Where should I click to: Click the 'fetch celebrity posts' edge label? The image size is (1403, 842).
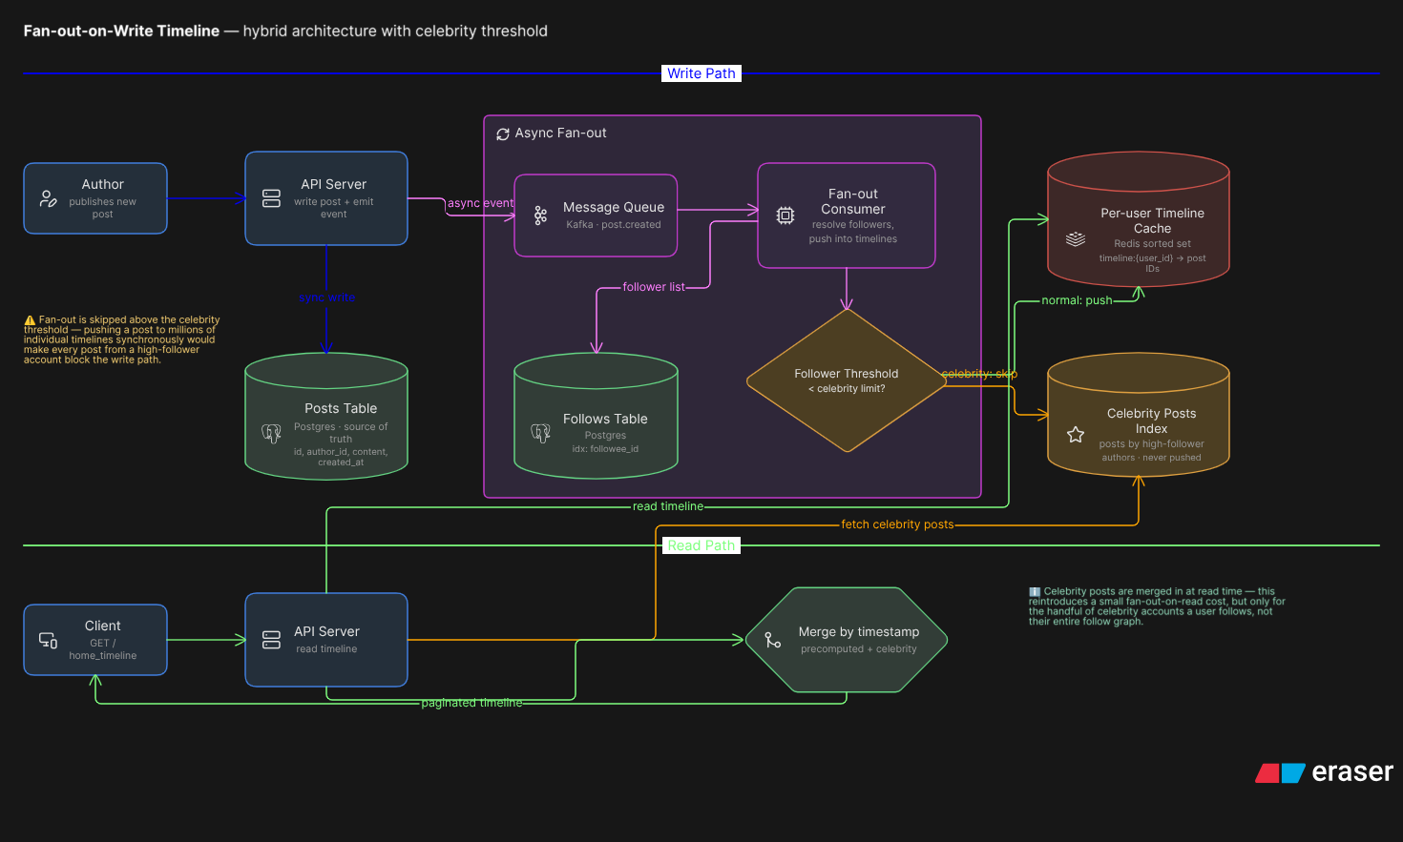(897, 524)
